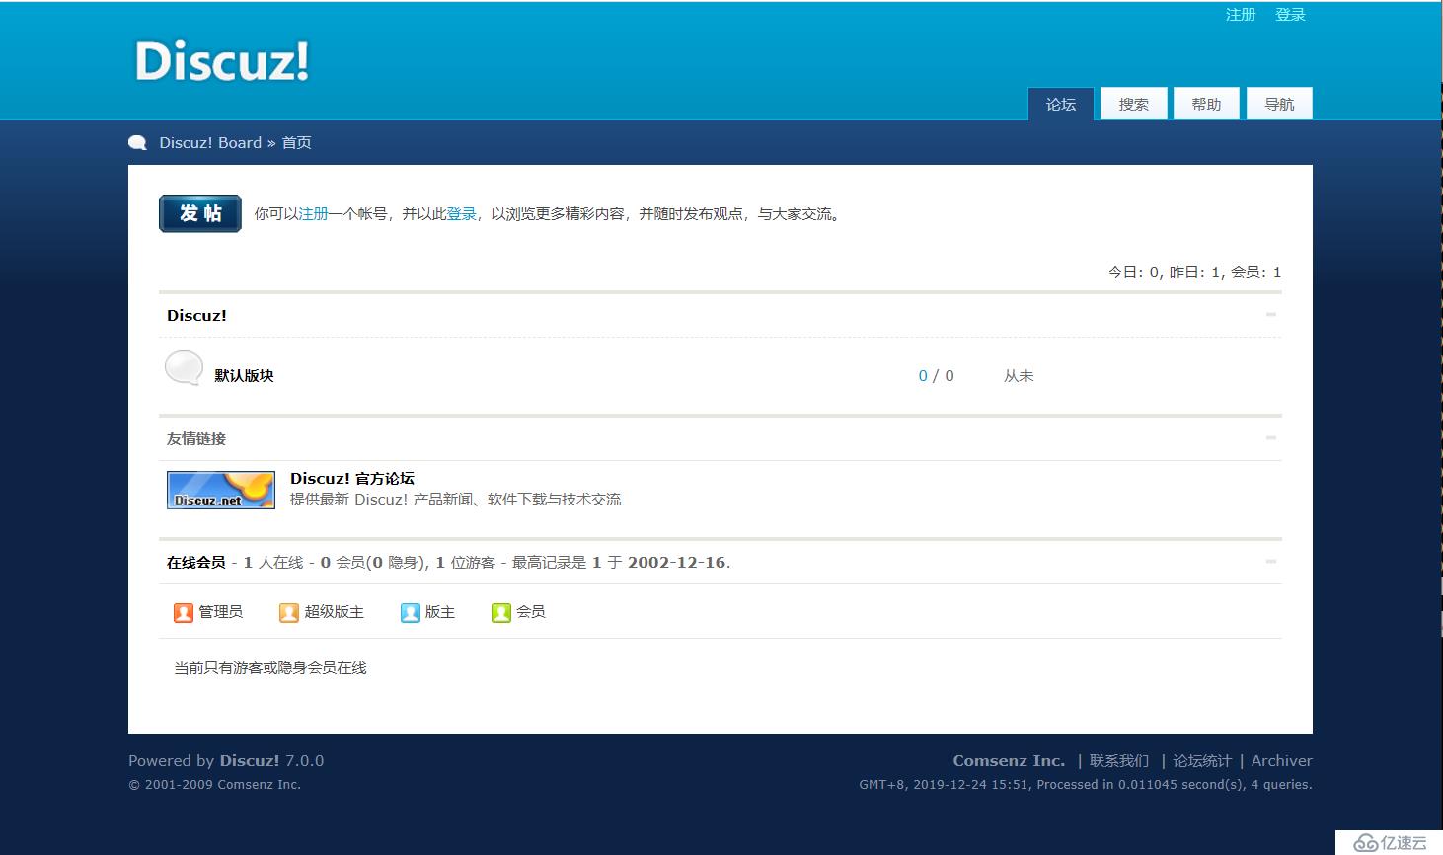Open 论坛统计 footer link
The width and height of the screenshot is (1443, 855).
click(1202, 761)
